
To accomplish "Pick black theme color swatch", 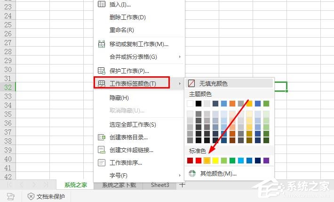I will pos(199,104).
